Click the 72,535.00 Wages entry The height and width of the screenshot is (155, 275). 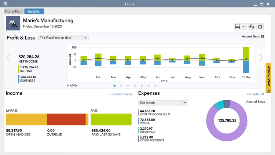pos(147,121)
